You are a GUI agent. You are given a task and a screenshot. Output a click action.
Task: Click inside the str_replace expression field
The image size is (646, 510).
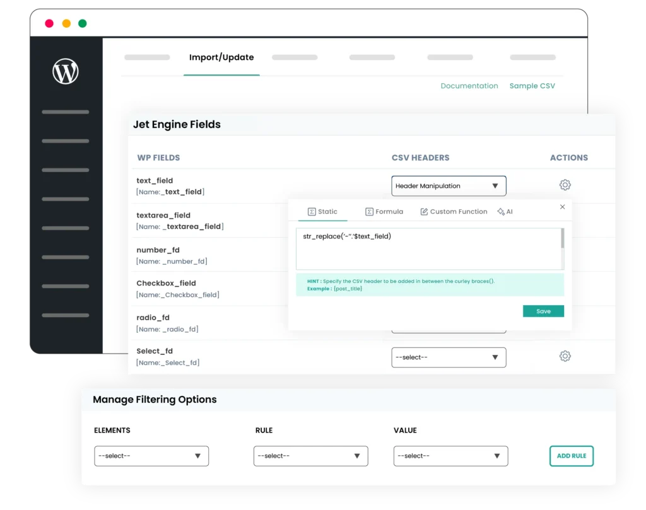click(379, 247)
